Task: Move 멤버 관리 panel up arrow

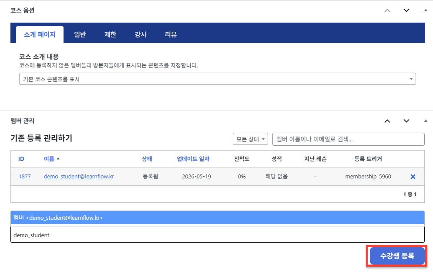Action: pyautogui.click(x=387, y=121)
